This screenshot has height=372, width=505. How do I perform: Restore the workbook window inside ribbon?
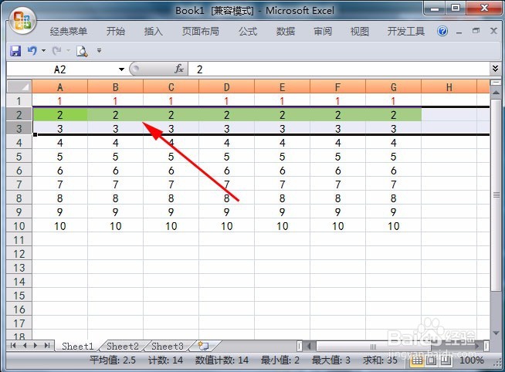click(x=476, y=31)
